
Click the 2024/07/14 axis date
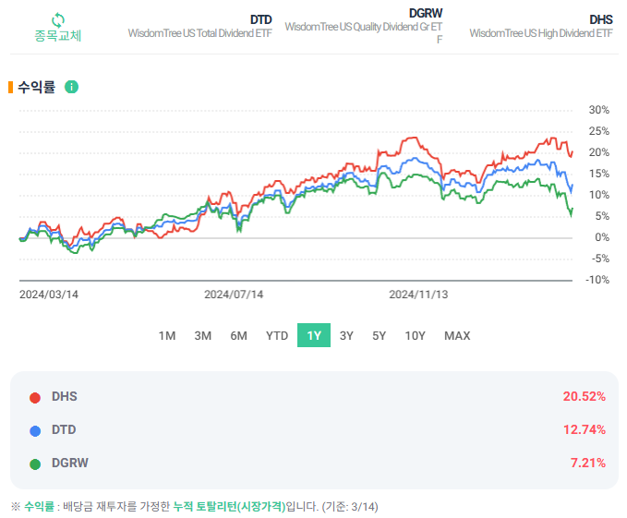coord(234,295)
